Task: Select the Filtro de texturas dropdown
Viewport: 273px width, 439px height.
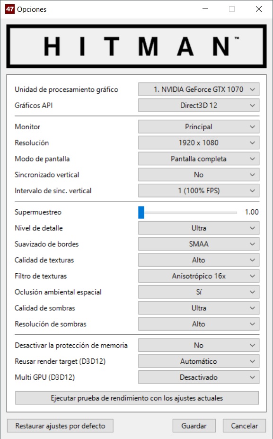Action: tap(199, 276)
